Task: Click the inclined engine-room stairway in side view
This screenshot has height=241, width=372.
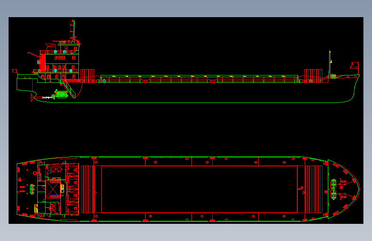Action: (x=69, y=90)
